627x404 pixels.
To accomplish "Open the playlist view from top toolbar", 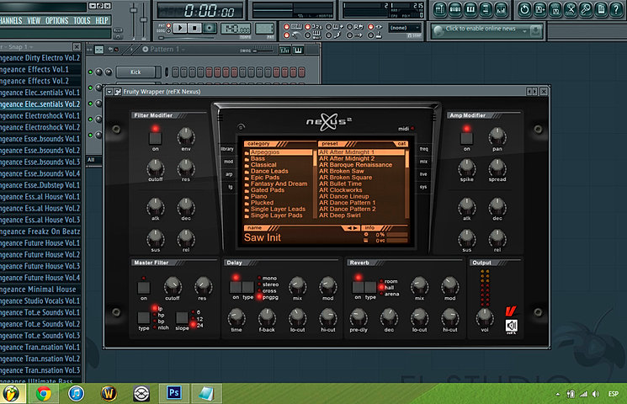I will 440,9.
